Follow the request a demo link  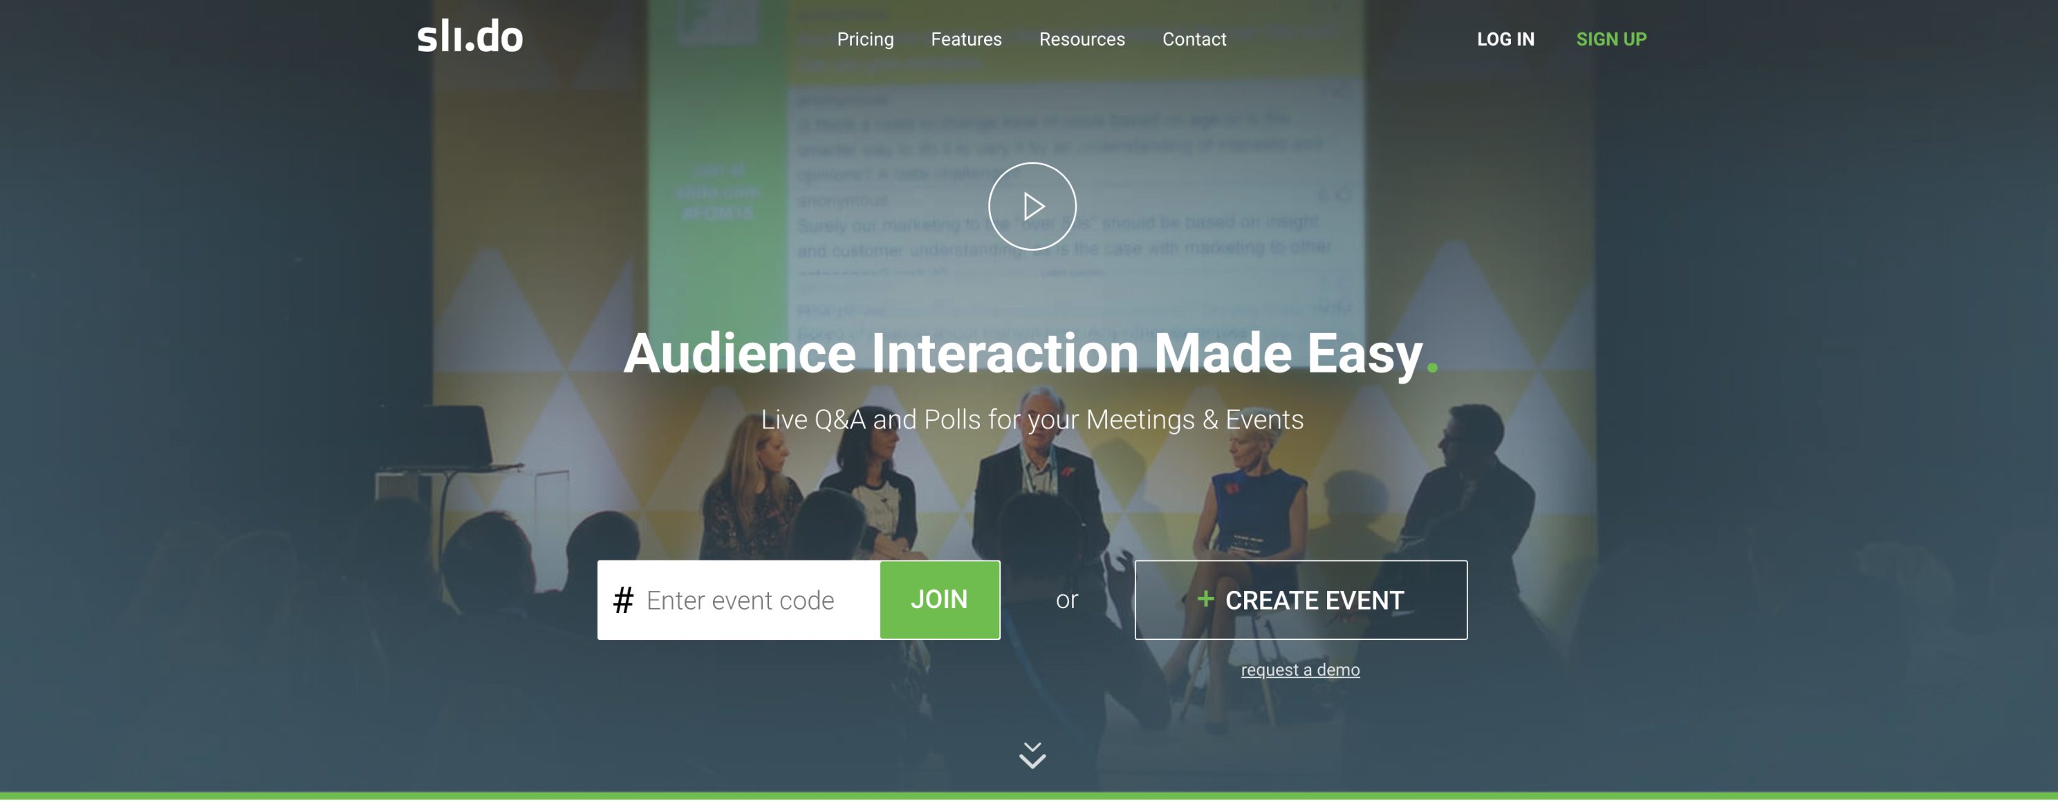(x=1300, y=670)
